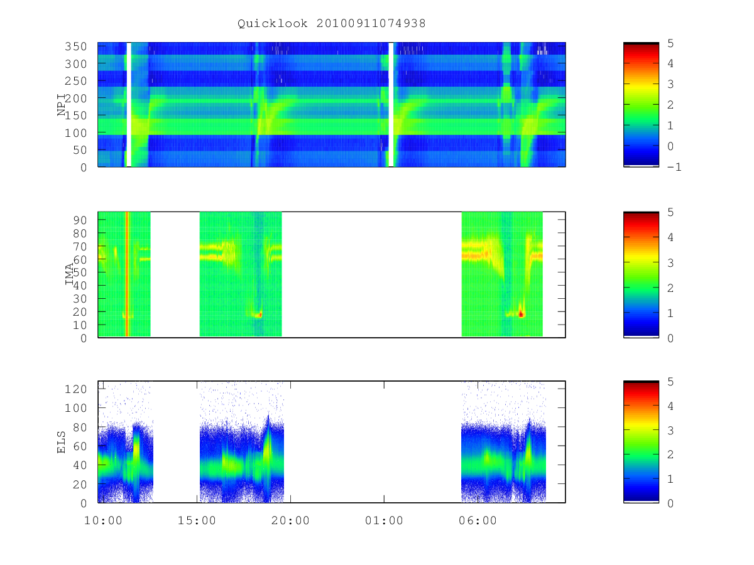
Task: Click the '5' label on ELS colorbar
Action: click(x=671, y=381)
